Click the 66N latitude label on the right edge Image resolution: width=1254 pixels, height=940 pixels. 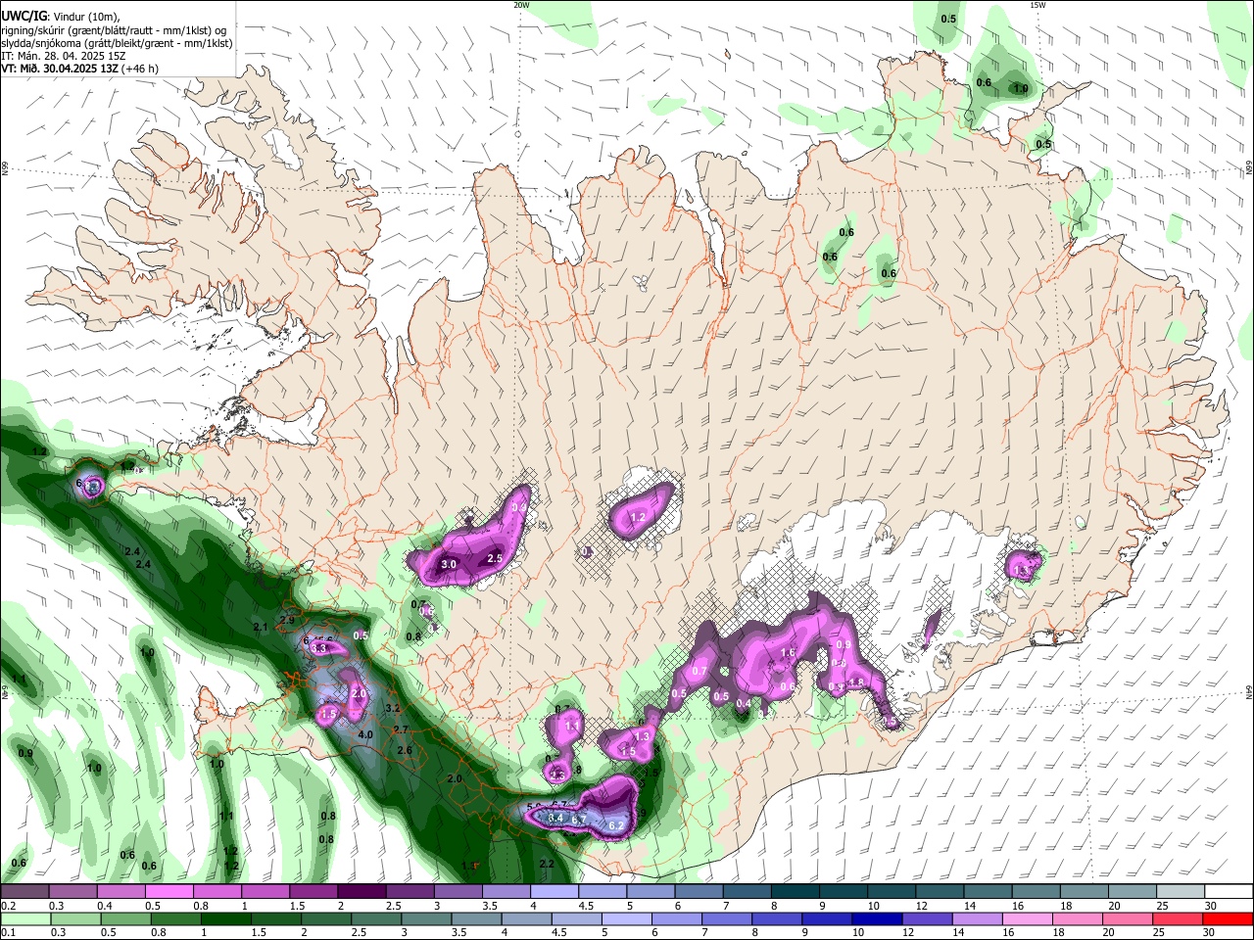(1249, 169)
